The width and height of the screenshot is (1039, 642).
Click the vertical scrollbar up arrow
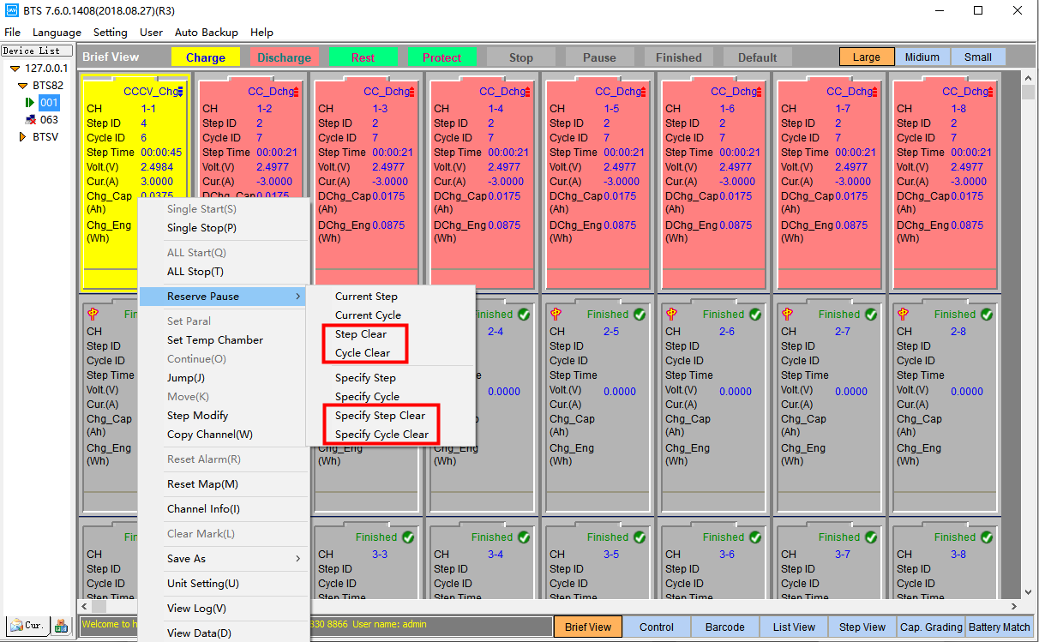1029,79
